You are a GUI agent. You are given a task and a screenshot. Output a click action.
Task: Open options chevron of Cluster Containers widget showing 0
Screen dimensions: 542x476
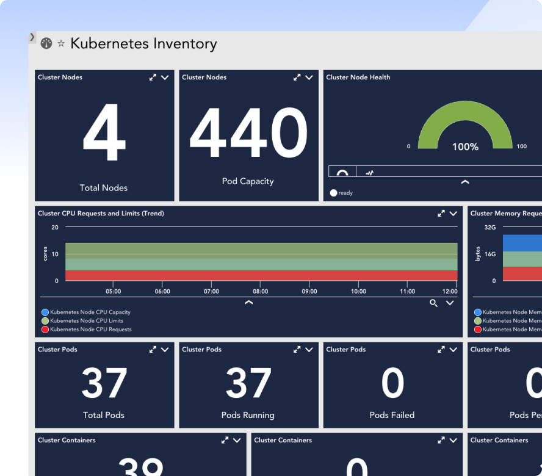pos(453,441)
